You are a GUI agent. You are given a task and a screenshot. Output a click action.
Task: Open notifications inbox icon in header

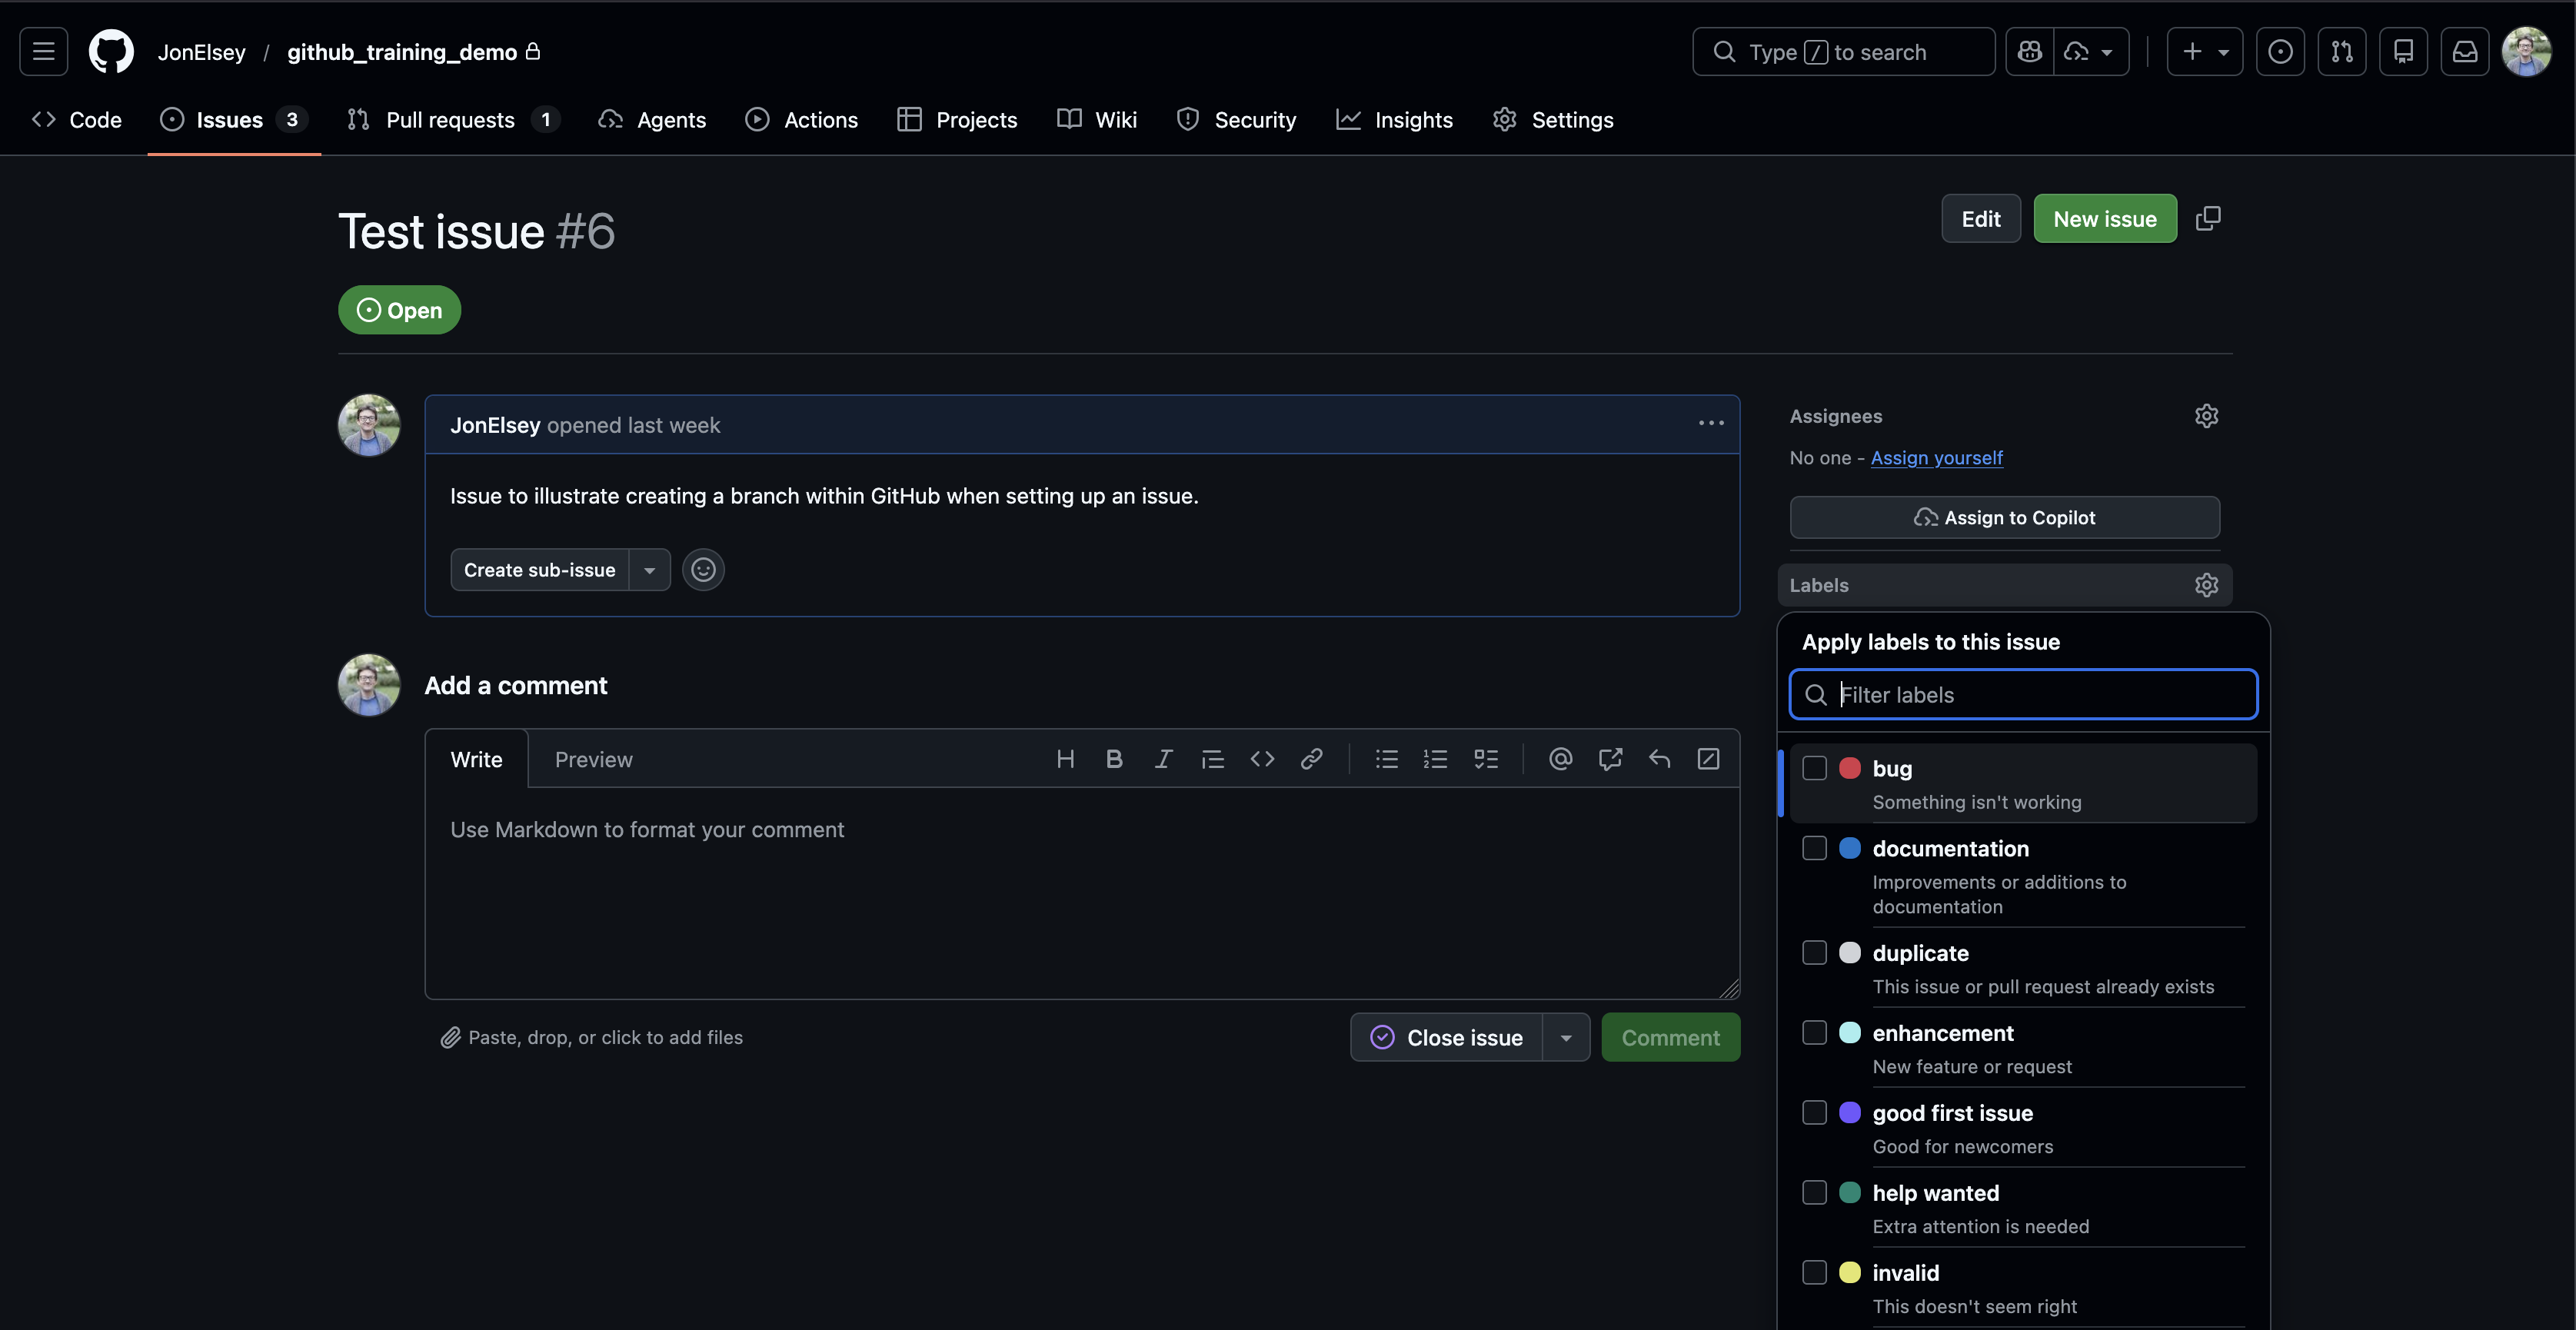2464,52
